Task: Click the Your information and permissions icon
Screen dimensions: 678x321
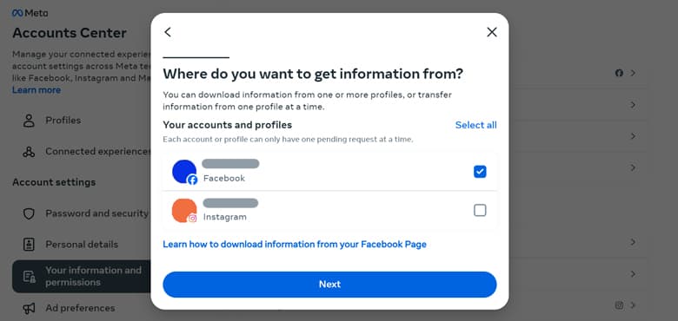Action: (x=29, y=277)
